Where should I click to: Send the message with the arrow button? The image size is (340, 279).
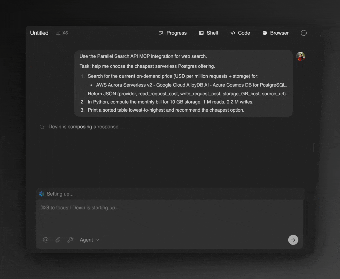click(293, 240)
